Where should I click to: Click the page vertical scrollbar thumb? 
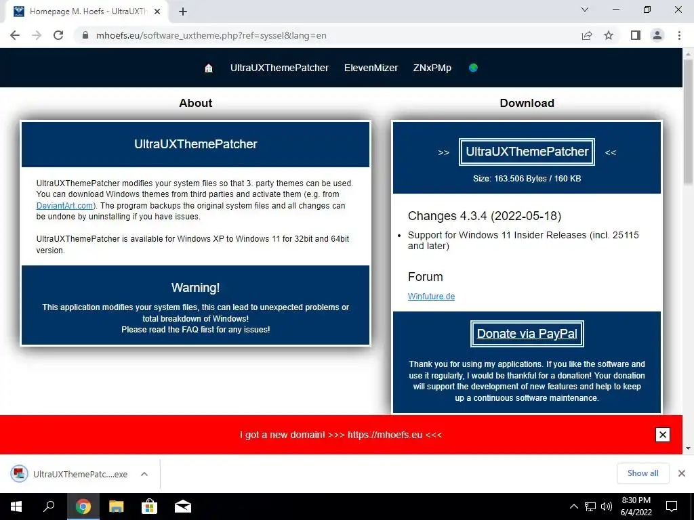pos(688,122)
